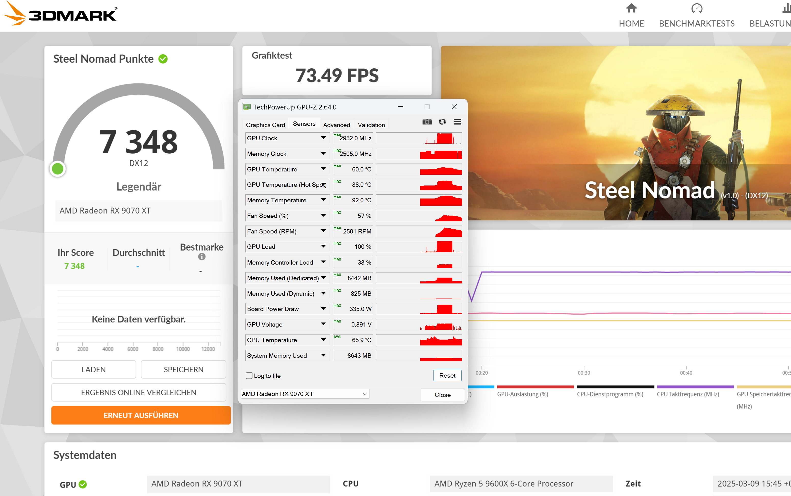Open Benchmarktests gauge icon
The image size is (791, 496).
697,8
